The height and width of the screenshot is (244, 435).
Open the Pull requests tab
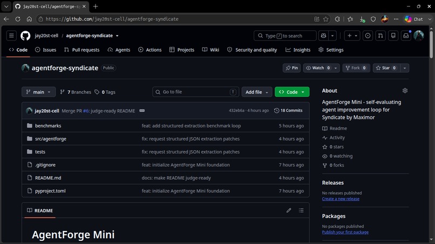click(82, 50)
